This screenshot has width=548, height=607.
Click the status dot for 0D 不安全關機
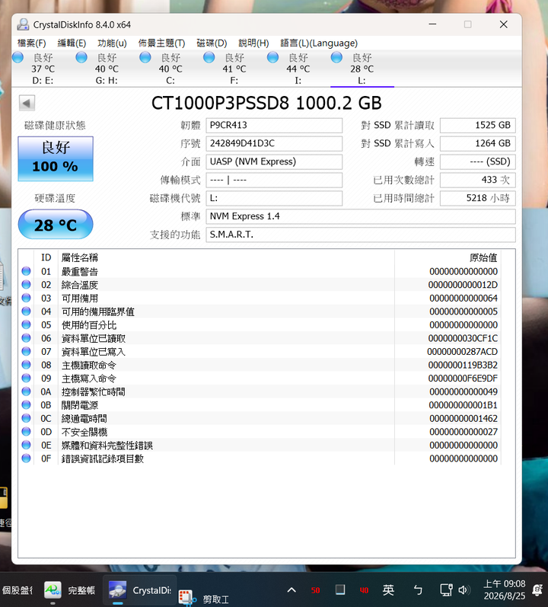point(27,431)
